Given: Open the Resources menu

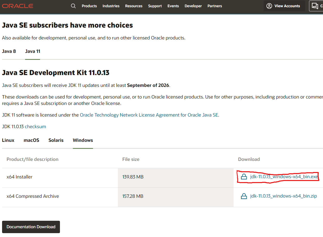Looking at the screenshot, I should coord(134,6).
